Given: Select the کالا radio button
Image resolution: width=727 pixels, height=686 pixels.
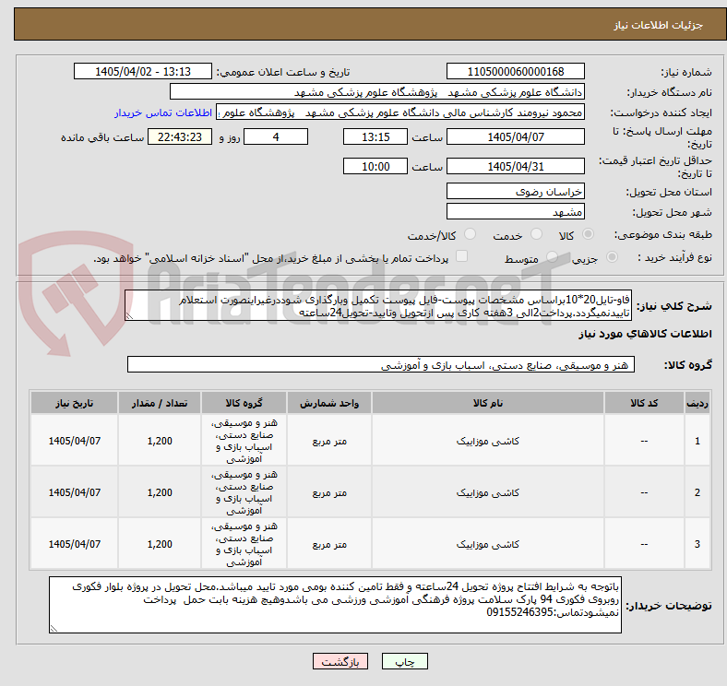Looking at the screenshot, I should point(588,234).
